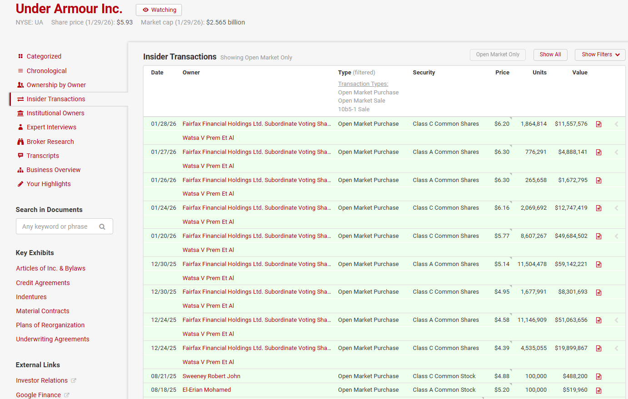Click the Open Market Only button
628x399 pixels.
498,54
